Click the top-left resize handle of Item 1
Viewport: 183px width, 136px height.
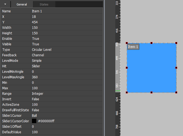127,43
